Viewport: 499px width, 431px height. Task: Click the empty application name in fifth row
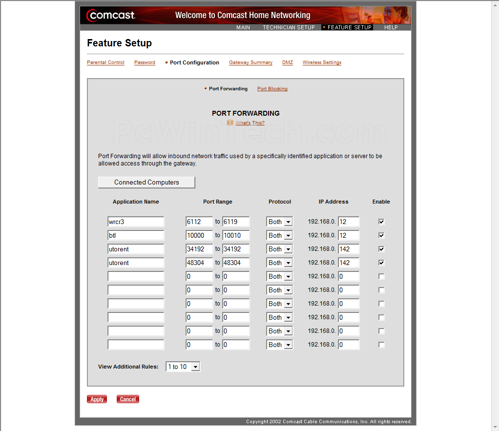click(x=136, y=276)
